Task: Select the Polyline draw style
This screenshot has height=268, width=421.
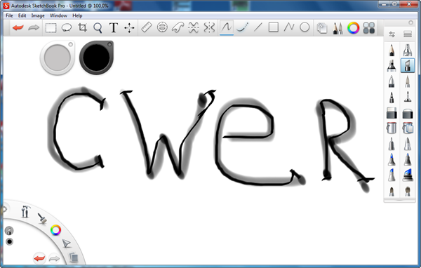Action: [289, 27]
